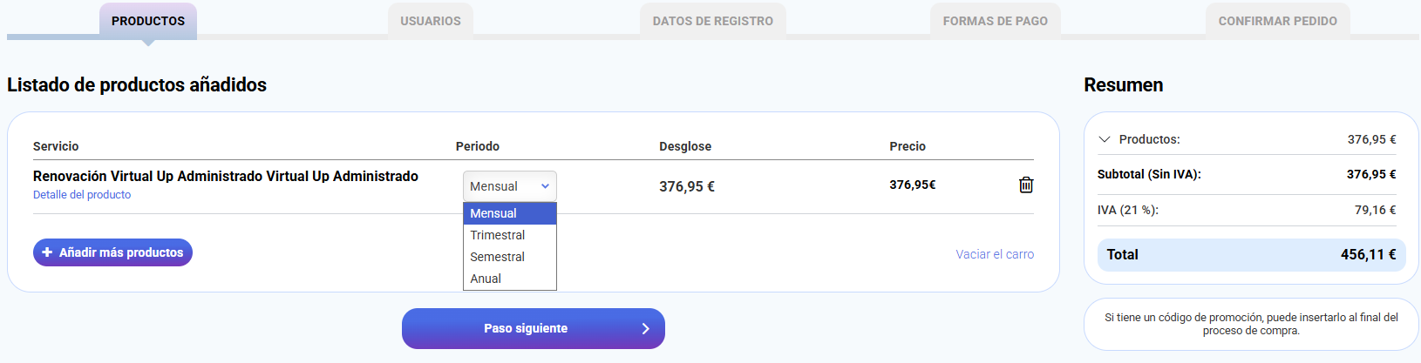
Task: Click Vaciar el carro link
Action: [x=995, y=254]
